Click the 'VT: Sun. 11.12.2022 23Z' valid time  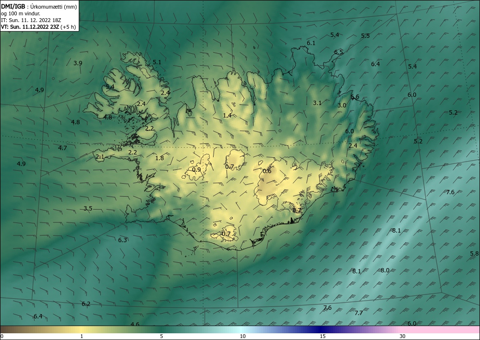tap(30, 27)
